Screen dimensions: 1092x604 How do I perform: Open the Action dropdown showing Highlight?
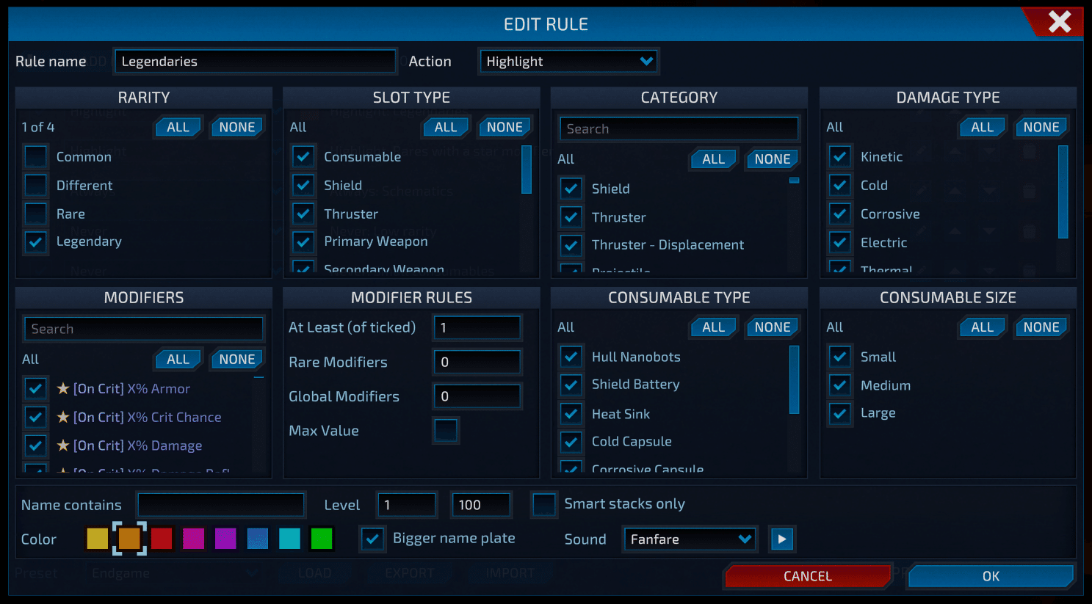569,62
